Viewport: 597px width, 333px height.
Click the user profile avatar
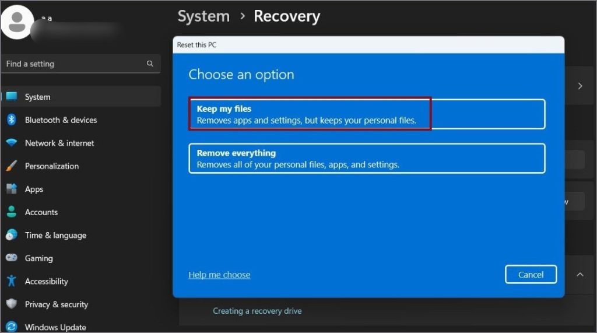pyautogui.click(x=17, y=22)
